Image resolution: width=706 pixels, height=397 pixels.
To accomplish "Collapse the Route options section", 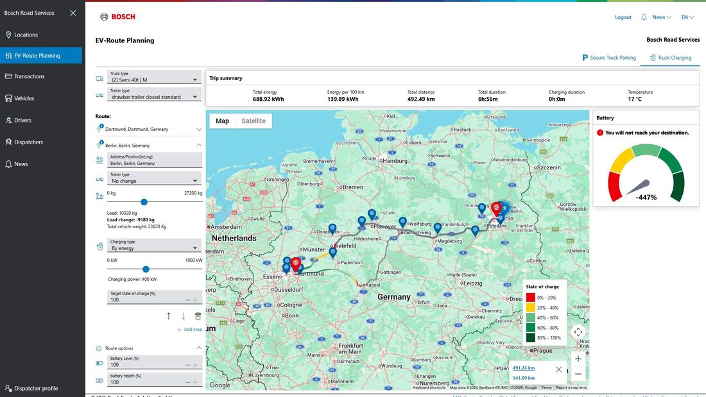I will [x=198, y=348].
